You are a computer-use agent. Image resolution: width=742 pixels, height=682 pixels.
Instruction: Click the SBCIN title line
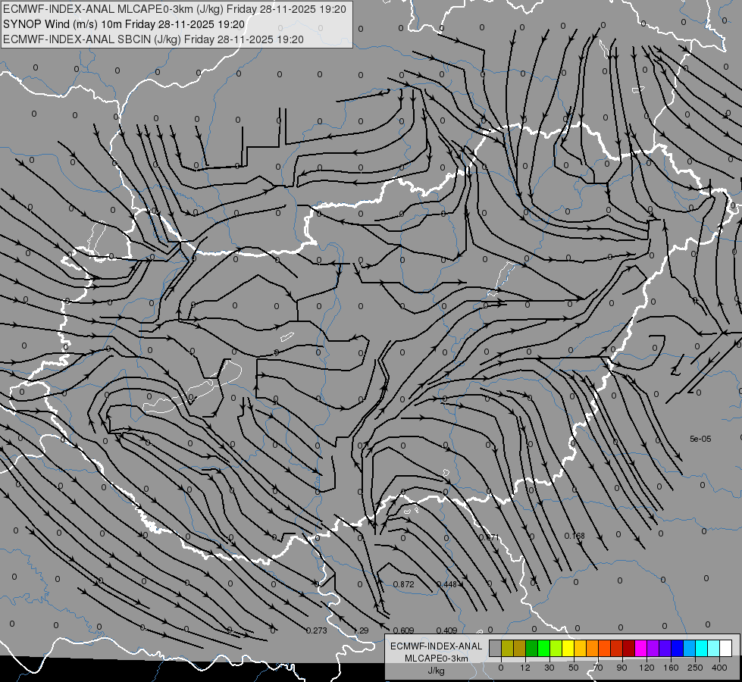pyautogui.click(x=153, y=39)
